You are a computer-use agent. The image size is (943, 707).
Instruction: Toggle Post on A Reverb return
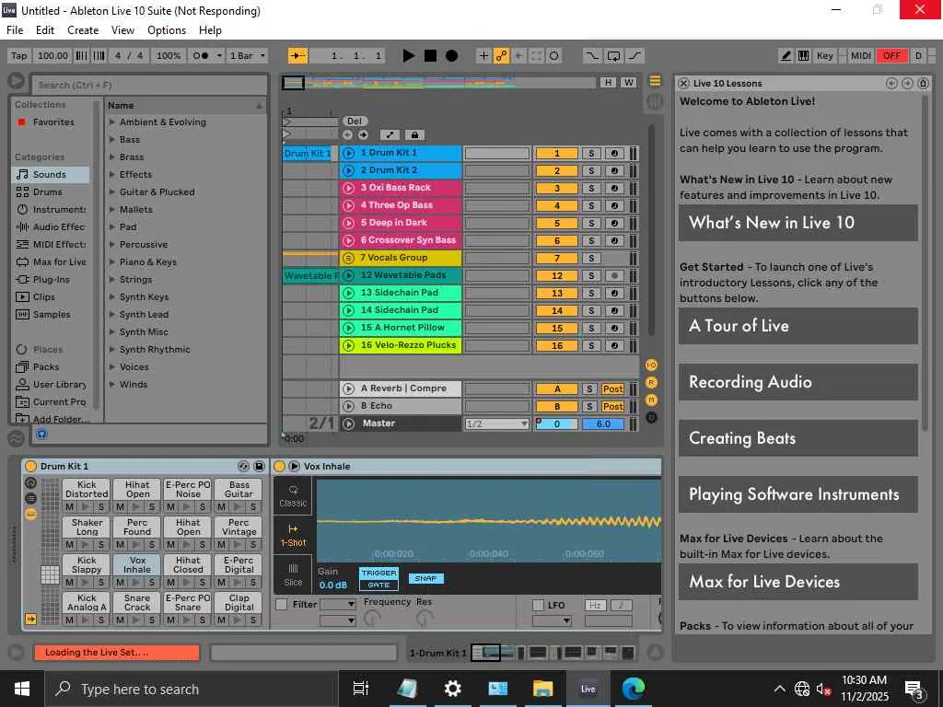click(x=612, y=389)
